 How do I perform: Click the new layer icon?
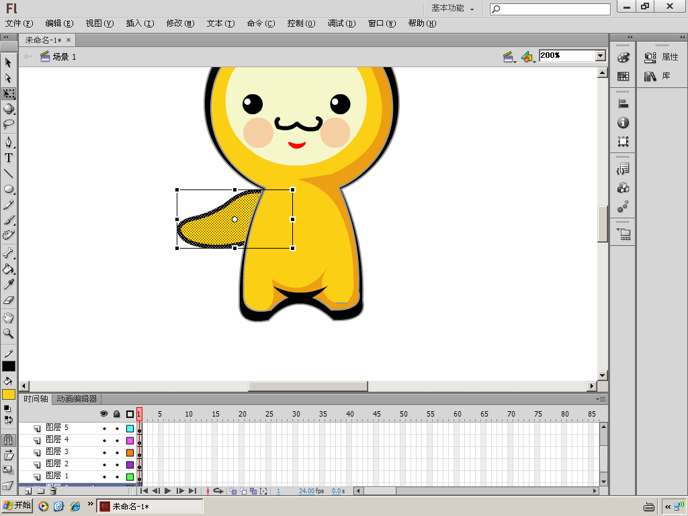(28, 491)
